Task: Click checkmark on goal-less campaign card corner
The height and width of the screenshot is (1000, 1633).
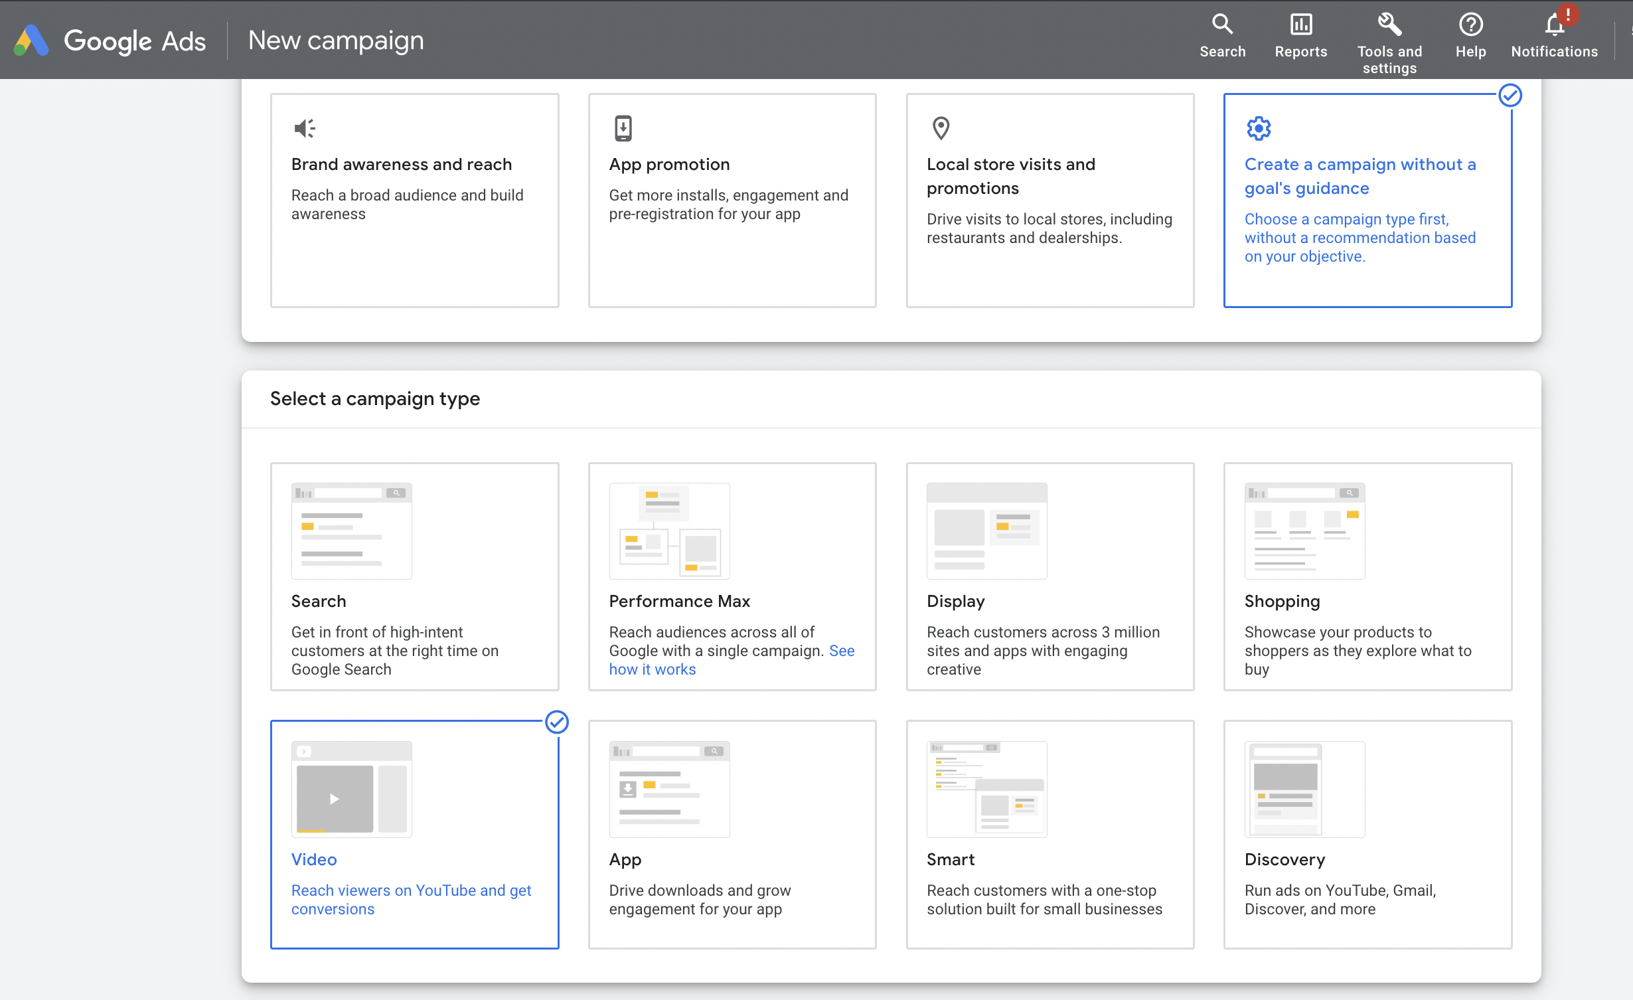Action: point(1510,95)
